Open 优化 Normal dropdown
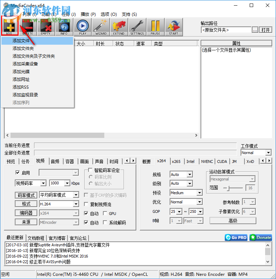This screenshot has width=276, height=279. [186, 202]
